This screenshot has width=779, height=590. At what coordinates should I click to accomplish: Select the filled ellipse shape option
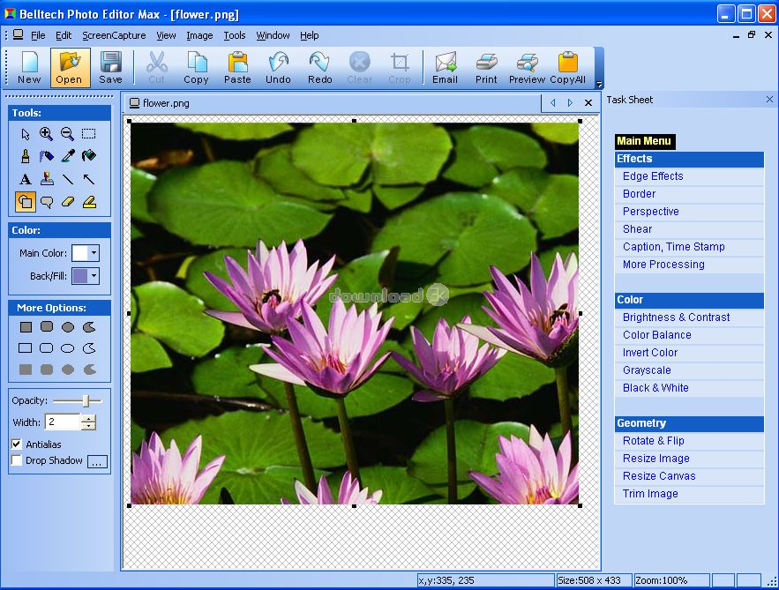click(x=68, y=327)
